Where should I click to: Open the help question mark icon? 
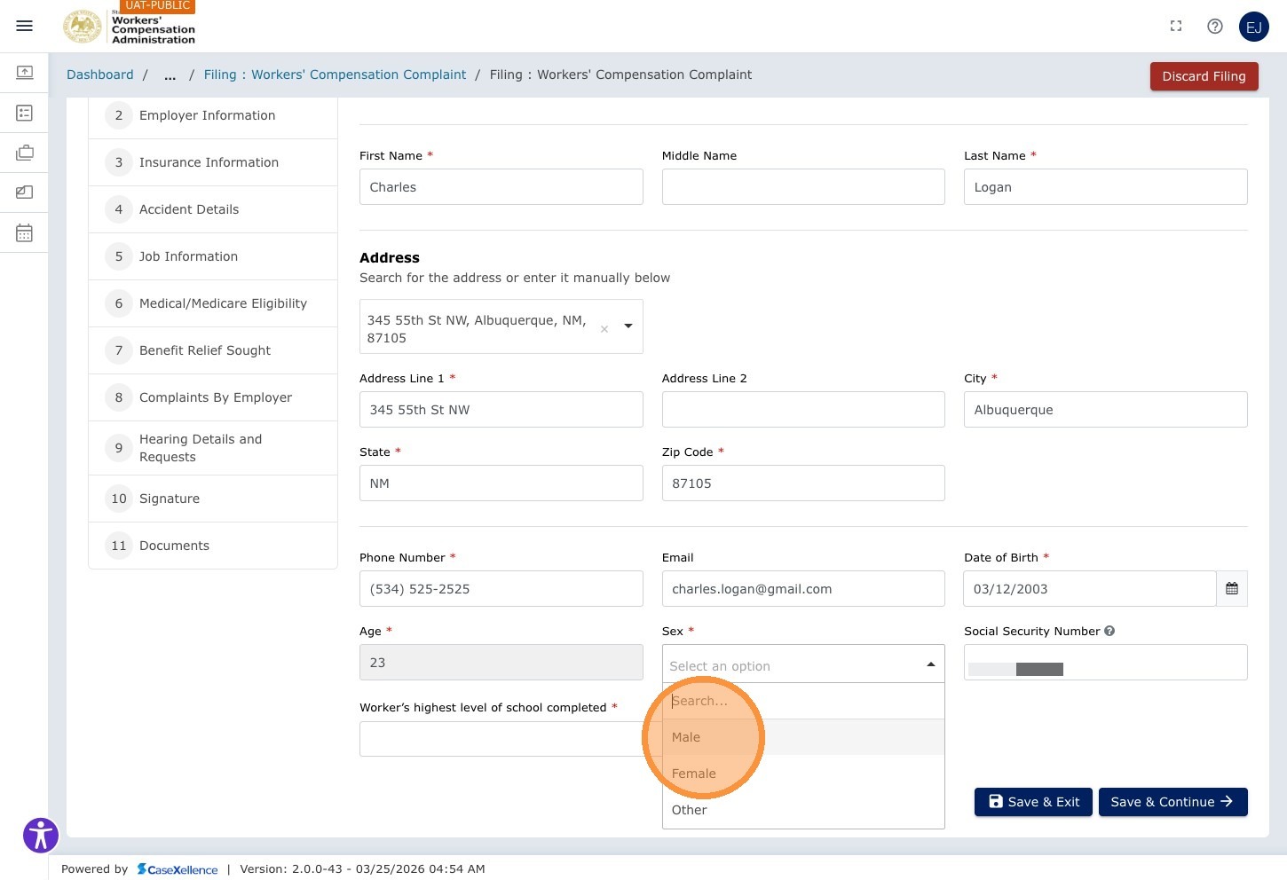(x=1215, y=27)
